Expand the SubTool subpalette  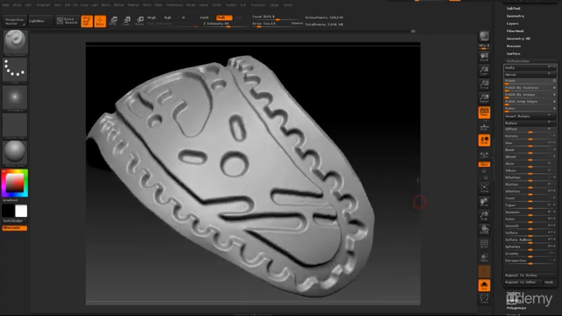pos(513,8)
